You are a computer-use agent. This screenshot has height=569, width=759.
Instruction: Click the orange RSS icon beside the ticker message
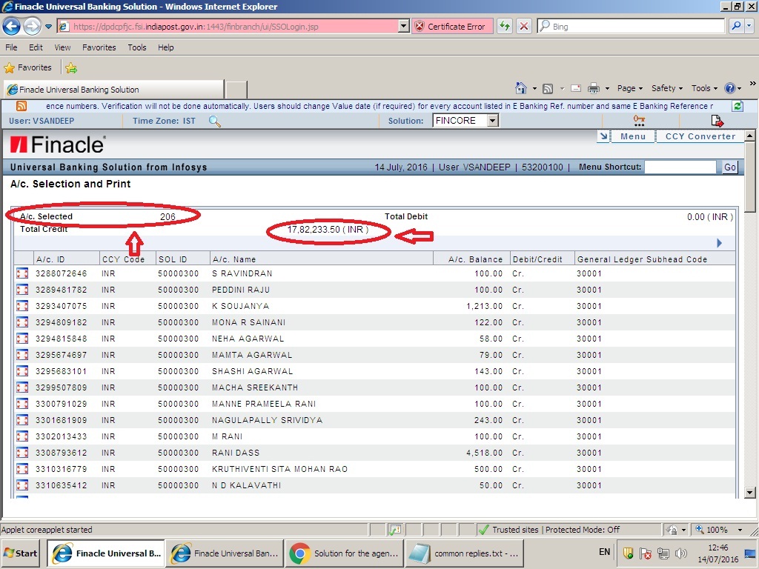click(x=21, y=106)
